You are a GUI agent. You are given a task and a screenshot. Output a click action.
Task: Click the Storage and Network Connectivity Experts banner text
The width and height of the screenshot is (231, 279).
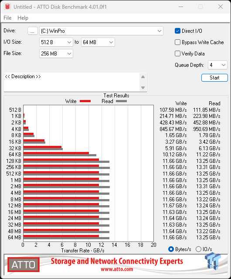coord(117,261)
